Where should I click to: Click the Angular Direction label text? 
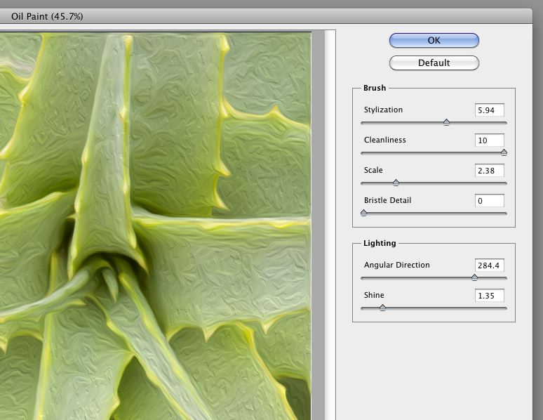coord(396,265)
